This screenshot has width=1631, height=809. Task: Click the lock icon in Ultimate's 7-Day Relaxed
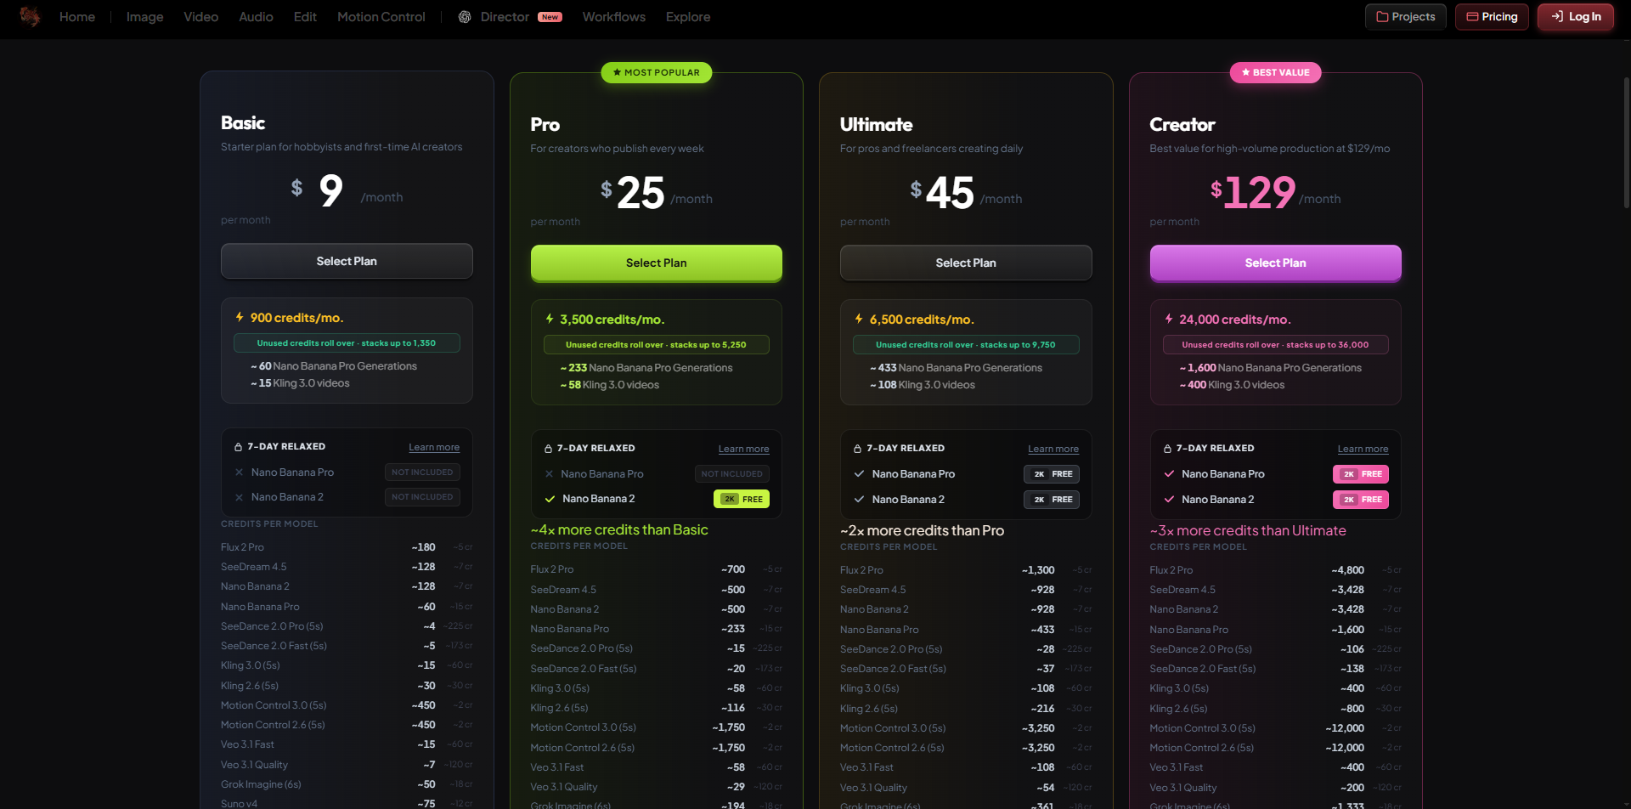point(857,448)
